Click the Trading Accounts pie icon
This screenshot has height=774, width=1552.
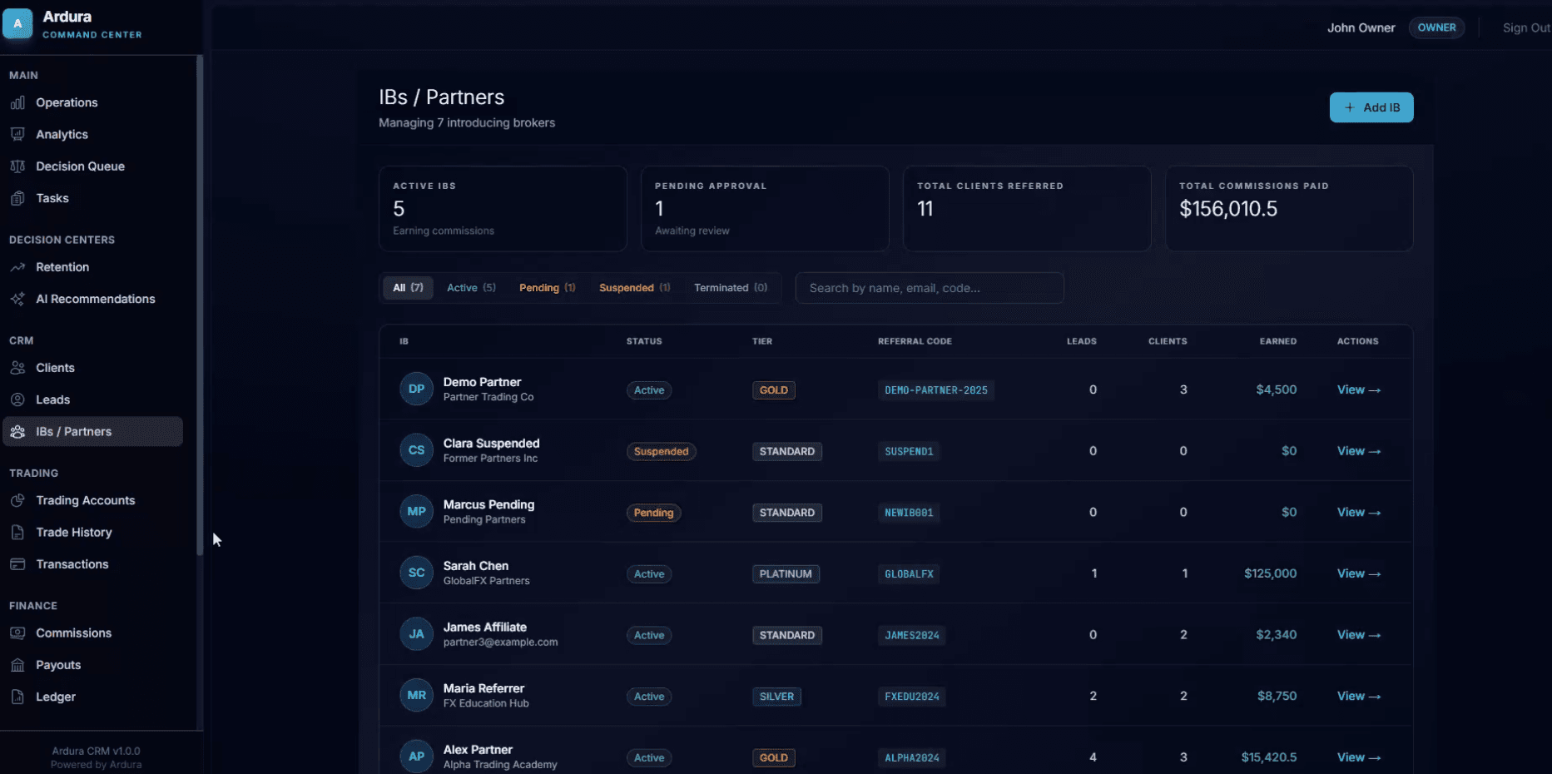coord(17,500)
